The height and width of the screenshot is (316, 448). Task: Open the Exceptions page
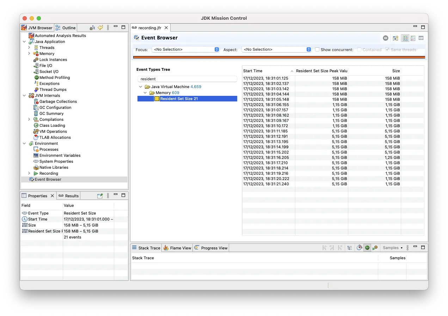click(49, 83)
